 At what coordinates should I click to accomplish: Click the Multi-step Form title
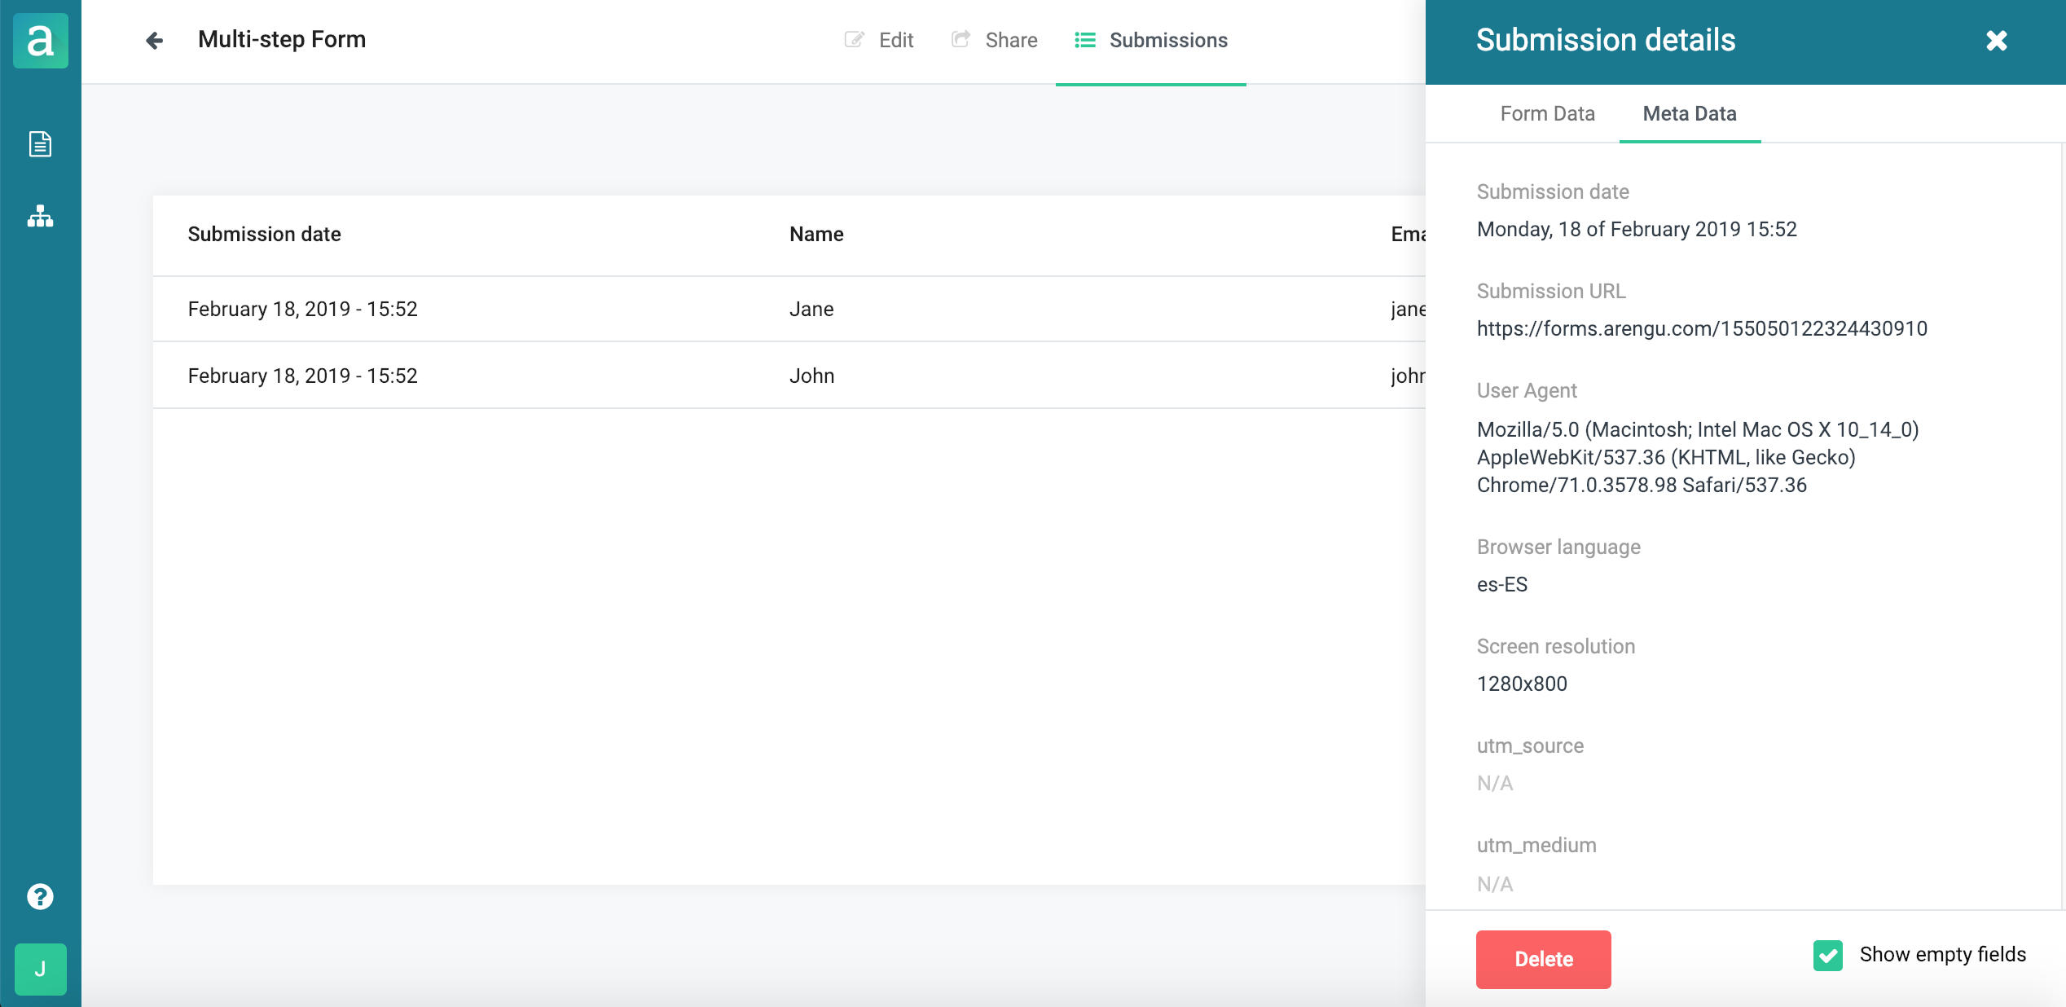(281, 39)
